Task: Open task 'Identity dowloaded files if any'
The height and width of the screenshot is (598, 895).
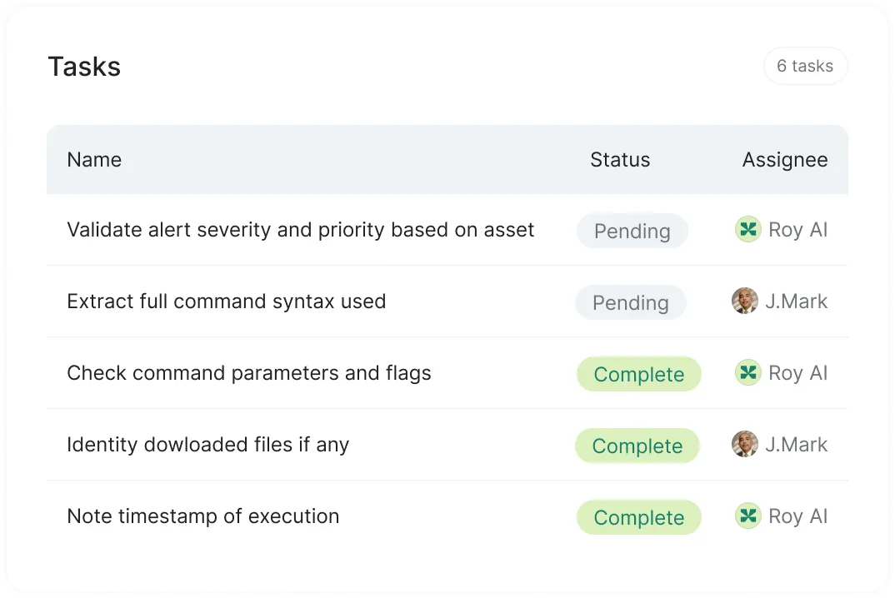Action: tap(207, 445)
